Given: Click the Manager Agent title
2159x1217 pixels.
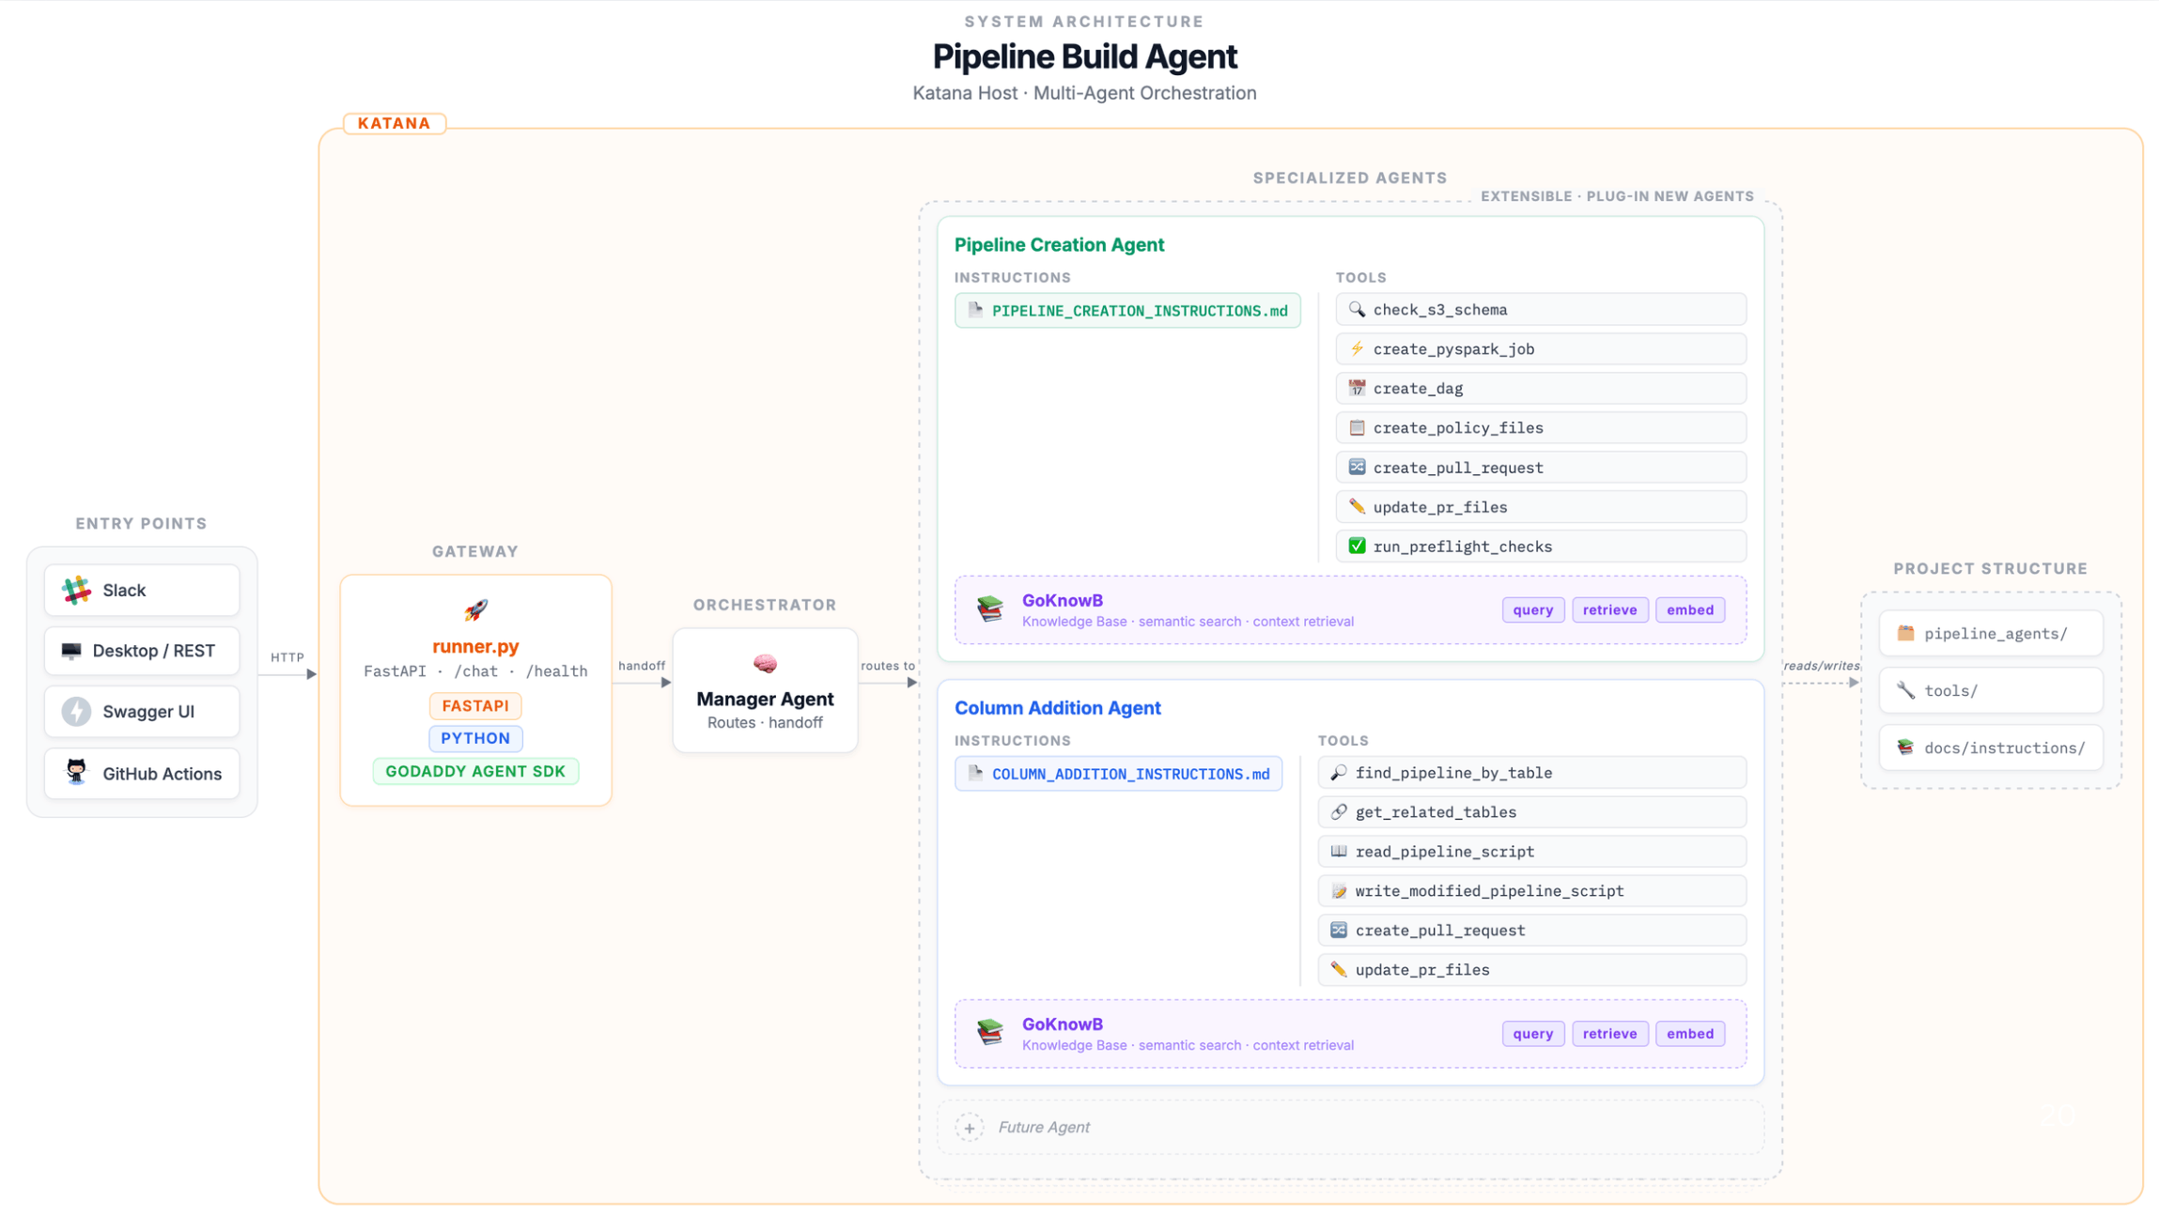Looking at the screenshot, I should pyautogui.click(x=765, y=699).
